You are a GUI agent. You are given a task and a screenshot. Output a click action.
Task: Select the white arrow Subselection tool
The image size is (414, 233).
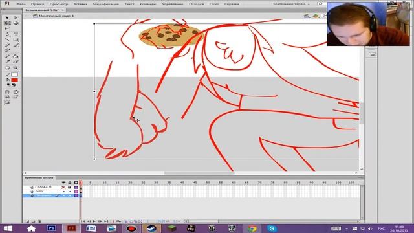16,17
